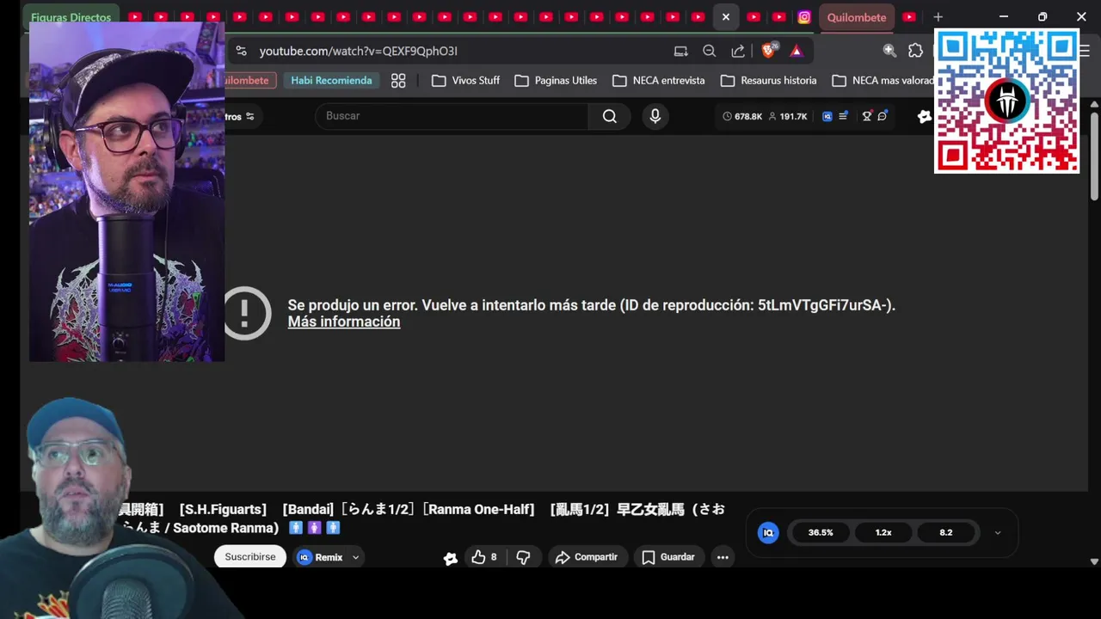Image resolution: width=1101 pixels, height=619 pixels.
Task: Open the vidIQ list icon in stats bar
Action: [x=844, y=116]
